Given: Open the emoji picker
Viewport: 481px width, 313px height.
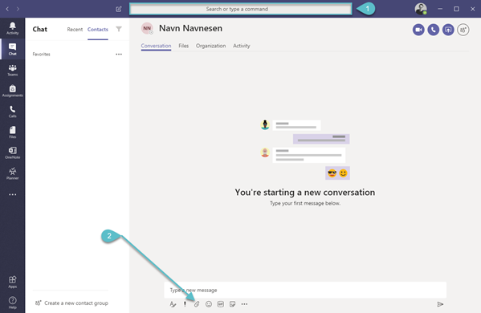Looking at the screenshot, I should [x=209, y=304].
